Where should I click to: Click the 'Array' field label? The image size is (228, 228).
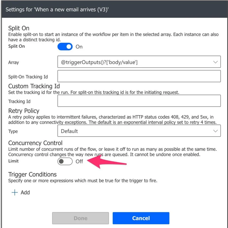pyautogui.click(x=13, y=62)
